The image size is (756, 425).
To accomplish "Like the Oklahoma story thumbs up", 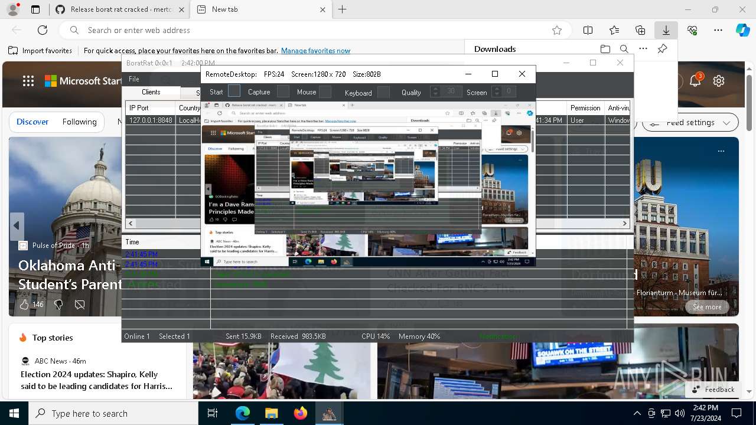I will point(24,305).
